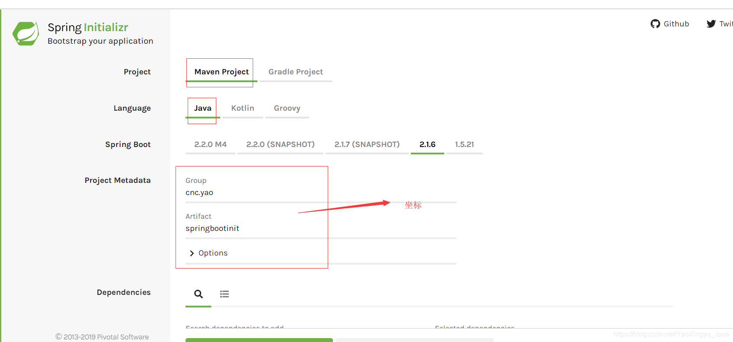This screenshot has width=733, height=342.
Task: Choose Java as the language
Action: (x=202, y=108)
